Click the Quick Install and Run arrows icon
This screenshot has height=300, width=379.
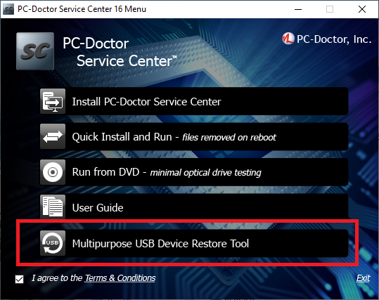point(53,137)
